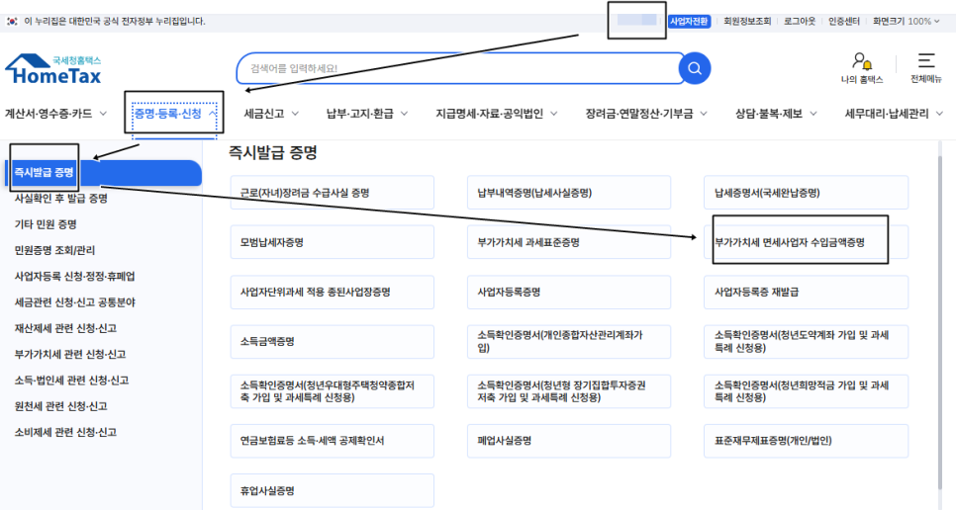Open 사업자단위과세 적용 종된사업장증명
The image size is (956, 510).
(x=333, y=293)
